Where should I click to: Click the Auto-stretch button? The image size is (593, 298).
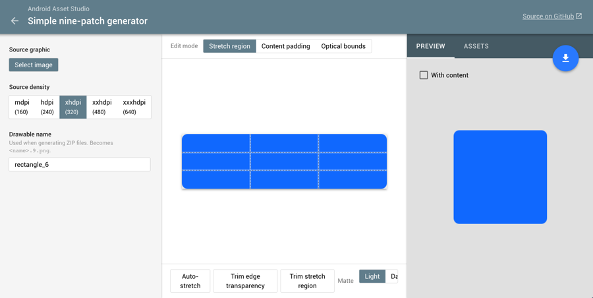tap(190, 281)
